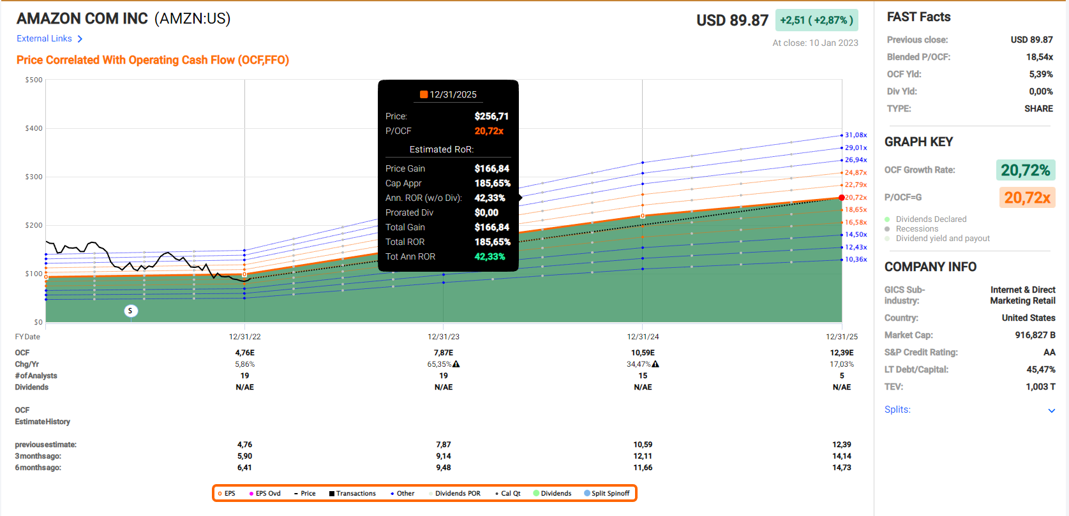Toggle Dividend yield and payout series
This screenshot has width=1069, height=516.
(x=942, y=239)
